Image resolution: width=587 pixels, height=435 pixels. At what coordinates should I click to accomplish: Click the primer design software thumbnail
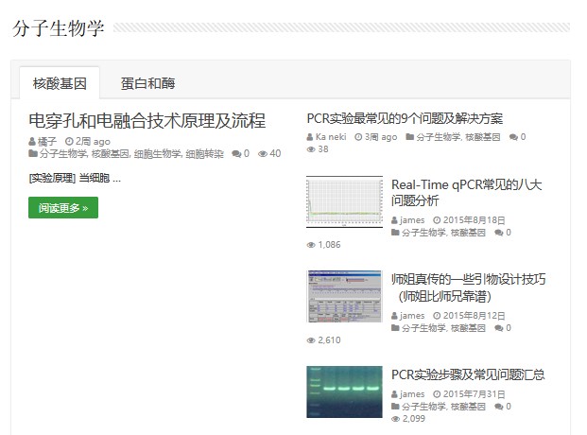coord(344,296)
